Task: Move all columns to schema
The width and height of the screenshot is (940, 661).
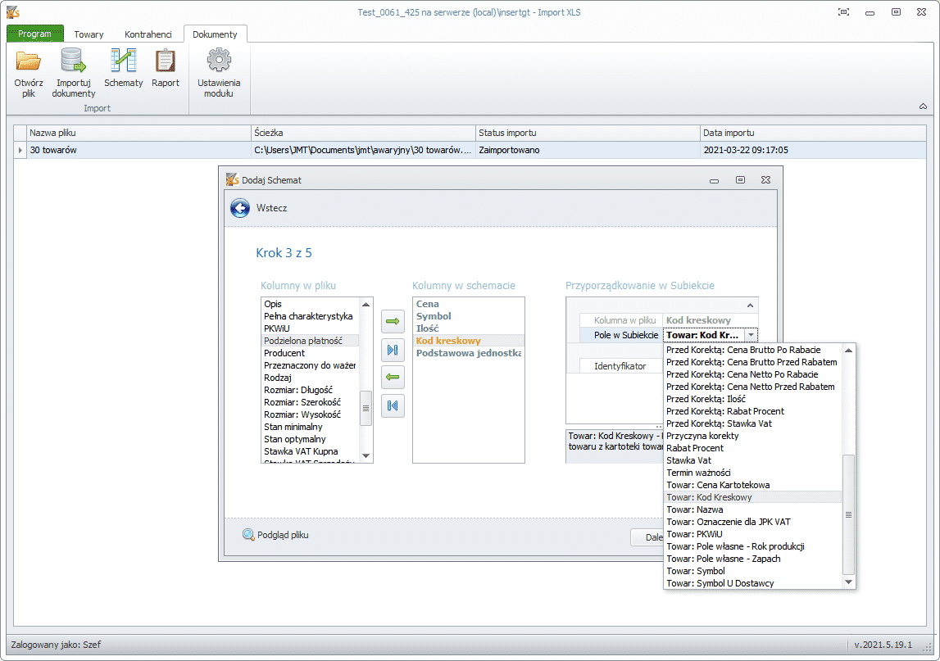Action: pyautogui.click(x=393, y=350)
